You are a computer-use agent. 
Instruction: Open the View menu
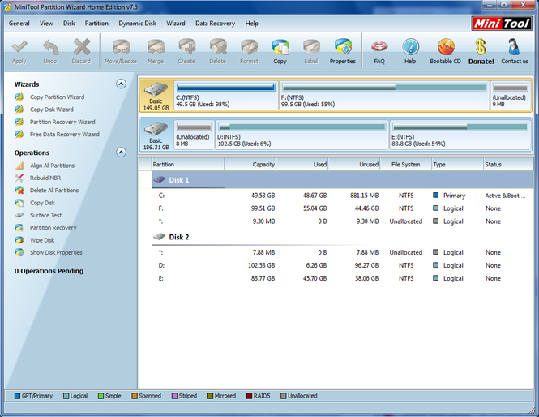[46, 24]
